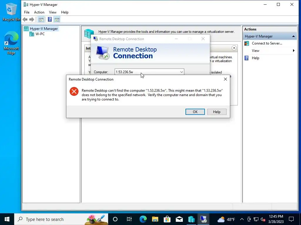This screenshot has height=225, width=301.
Task: Open Task View on taskbar
Action: pyautogui.click(x=129, y=219)
